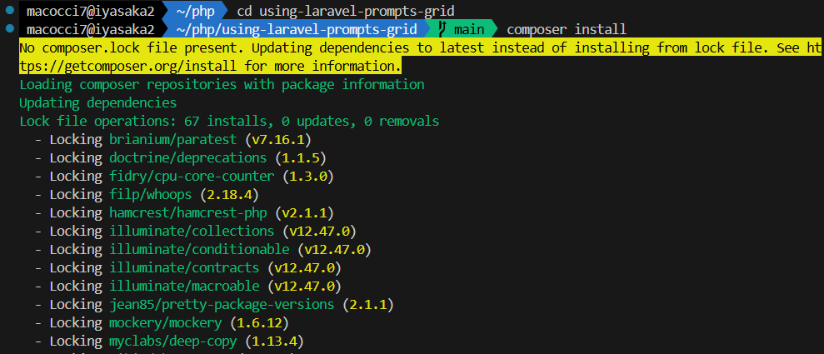Click the illuminate/conditionable package name
This screenshot has width=824, height=354.
pos(199,249)
